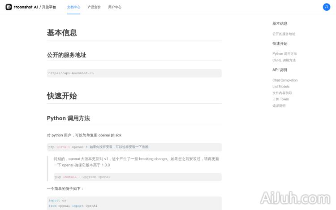Click the 对 python 用户 intro sentence
Screen dimensions: 336x210
[84, 135]
